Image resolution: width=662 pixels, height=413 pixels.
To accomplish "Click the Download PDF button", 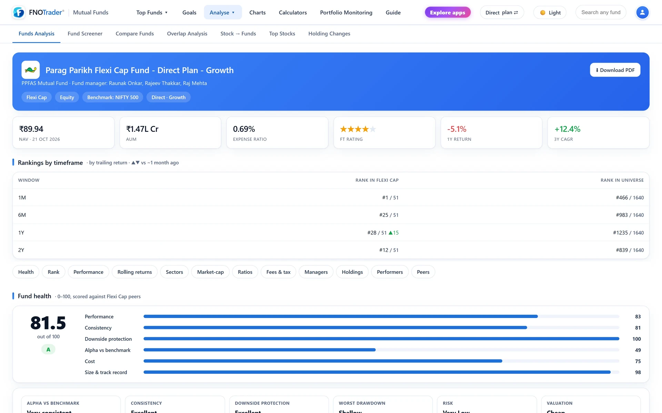I will pos(615,70).
